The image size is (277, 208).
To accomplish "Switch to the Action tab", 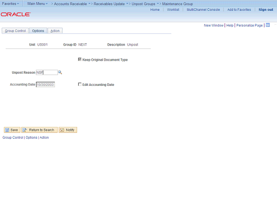I will 55,31.
